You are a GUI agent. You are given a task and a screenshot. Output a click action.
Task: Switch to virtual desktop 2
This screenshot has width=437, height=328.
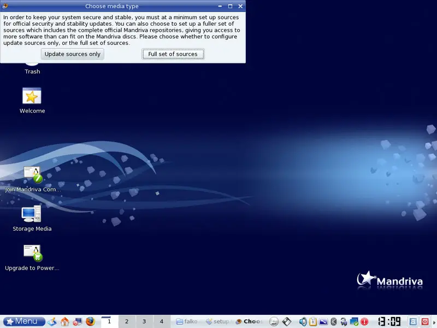tap(127, 321)
